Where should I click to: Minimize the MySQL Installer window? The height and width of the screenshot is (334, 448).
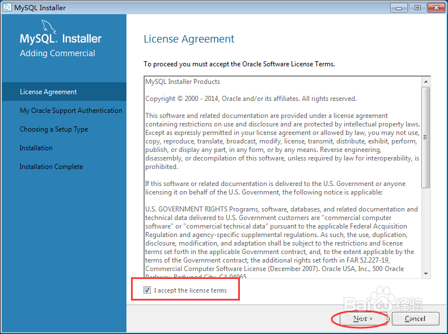(x=399, y=8)
